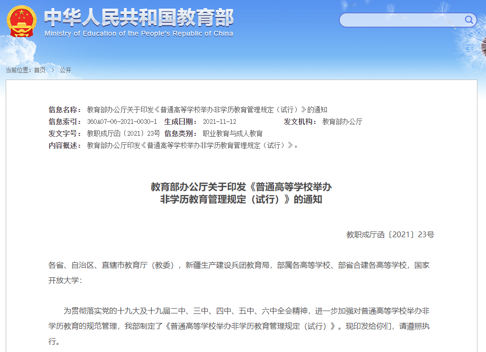Click 教育部办公厅 beside 发文机构
Image resolution: width=486 pixels, height=352 pixels.
click(x=342, y=121)
